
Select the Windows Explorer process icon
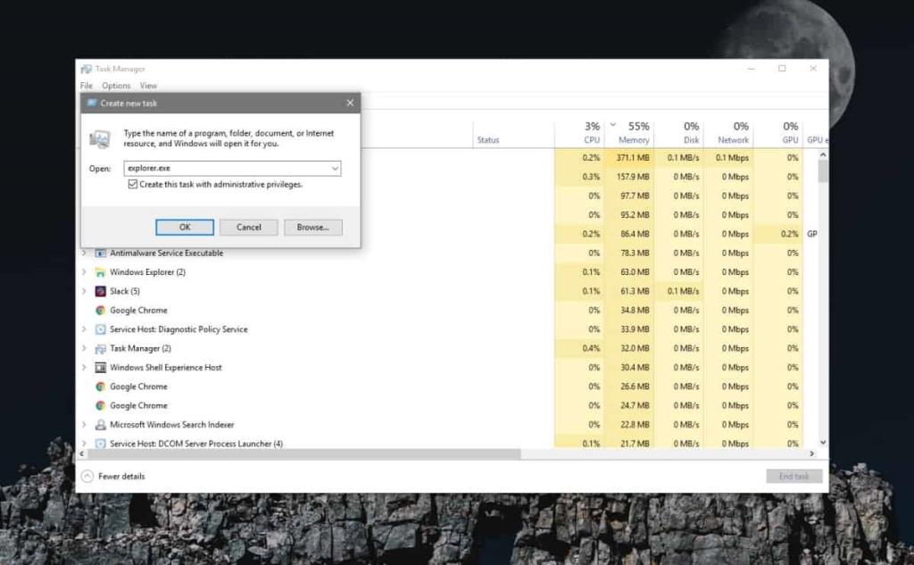[98, 272]
